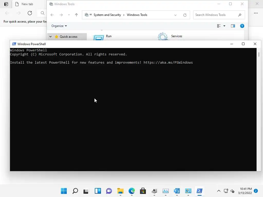
Task: Click the browser Forward arrow
Action: point(18,13)
